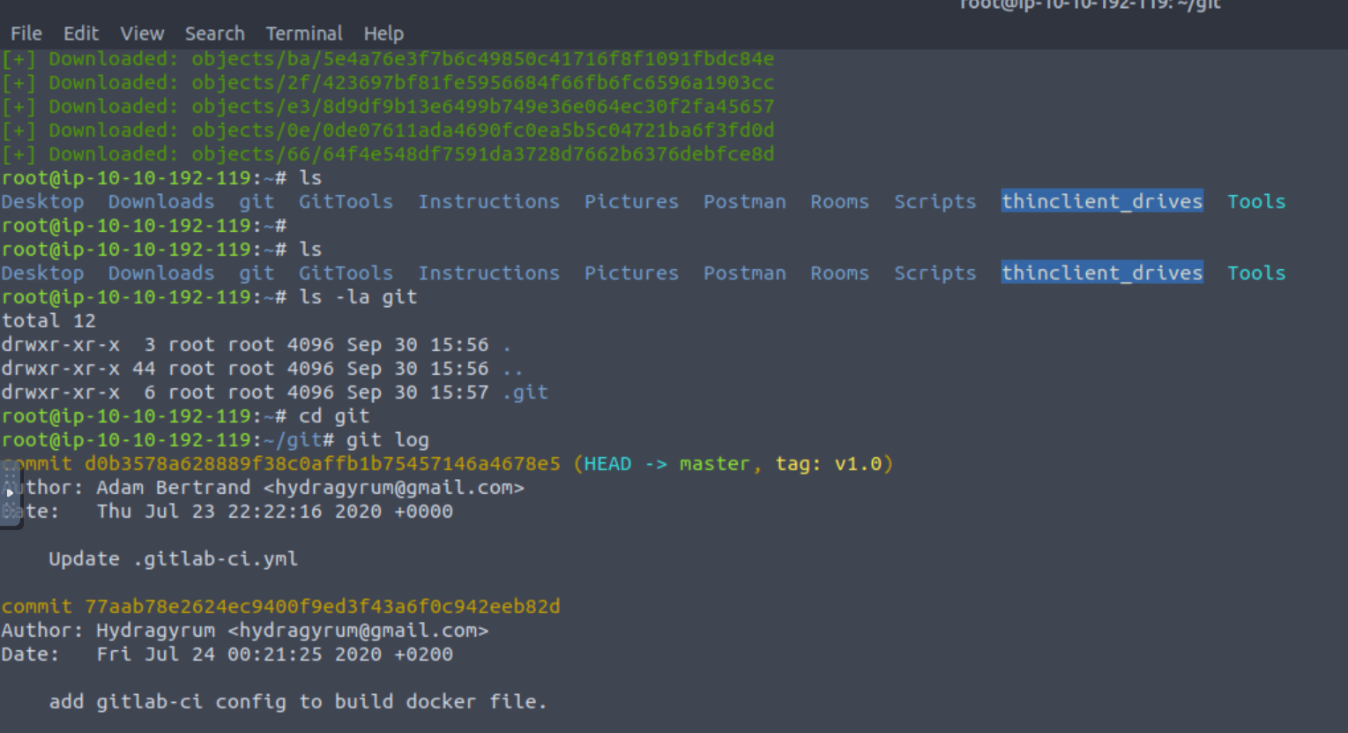Click downloaded object line ending 1903cc
This screenshot has width=1348, height=733.
click(388, 83)
